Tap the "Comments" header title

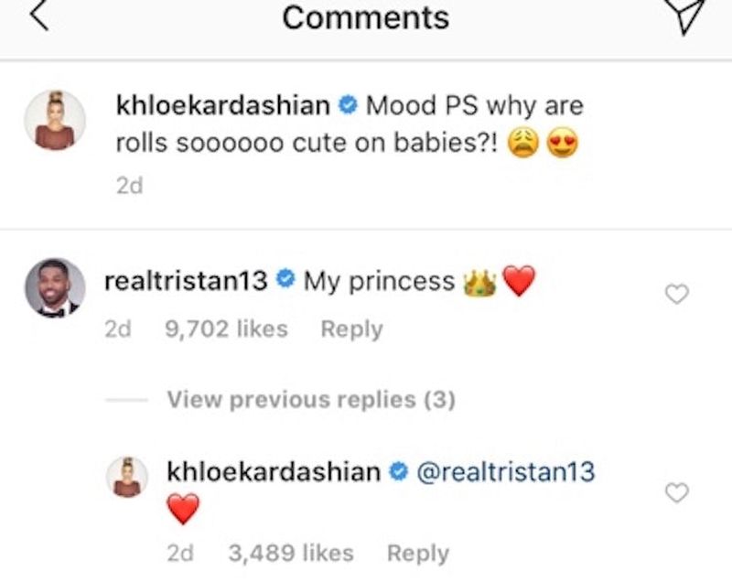pos(365,17)
